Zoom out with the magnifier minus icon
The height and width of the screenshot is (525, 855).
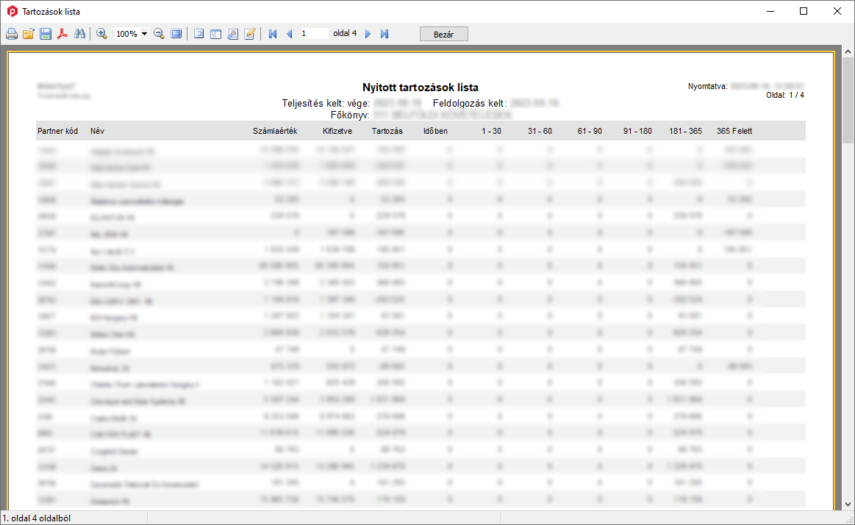(x=159, y=34)
